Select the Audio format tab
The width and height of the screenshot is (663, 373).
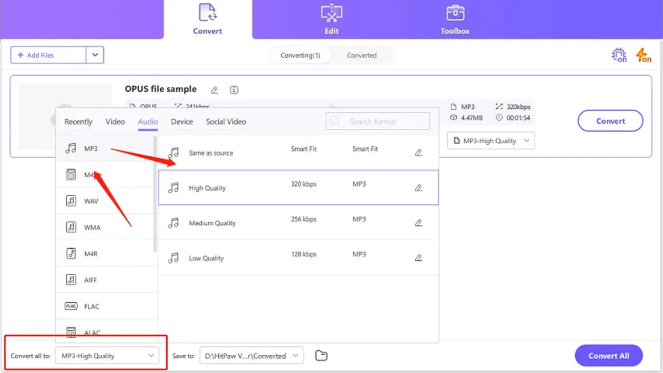click(x=148, y=122)
